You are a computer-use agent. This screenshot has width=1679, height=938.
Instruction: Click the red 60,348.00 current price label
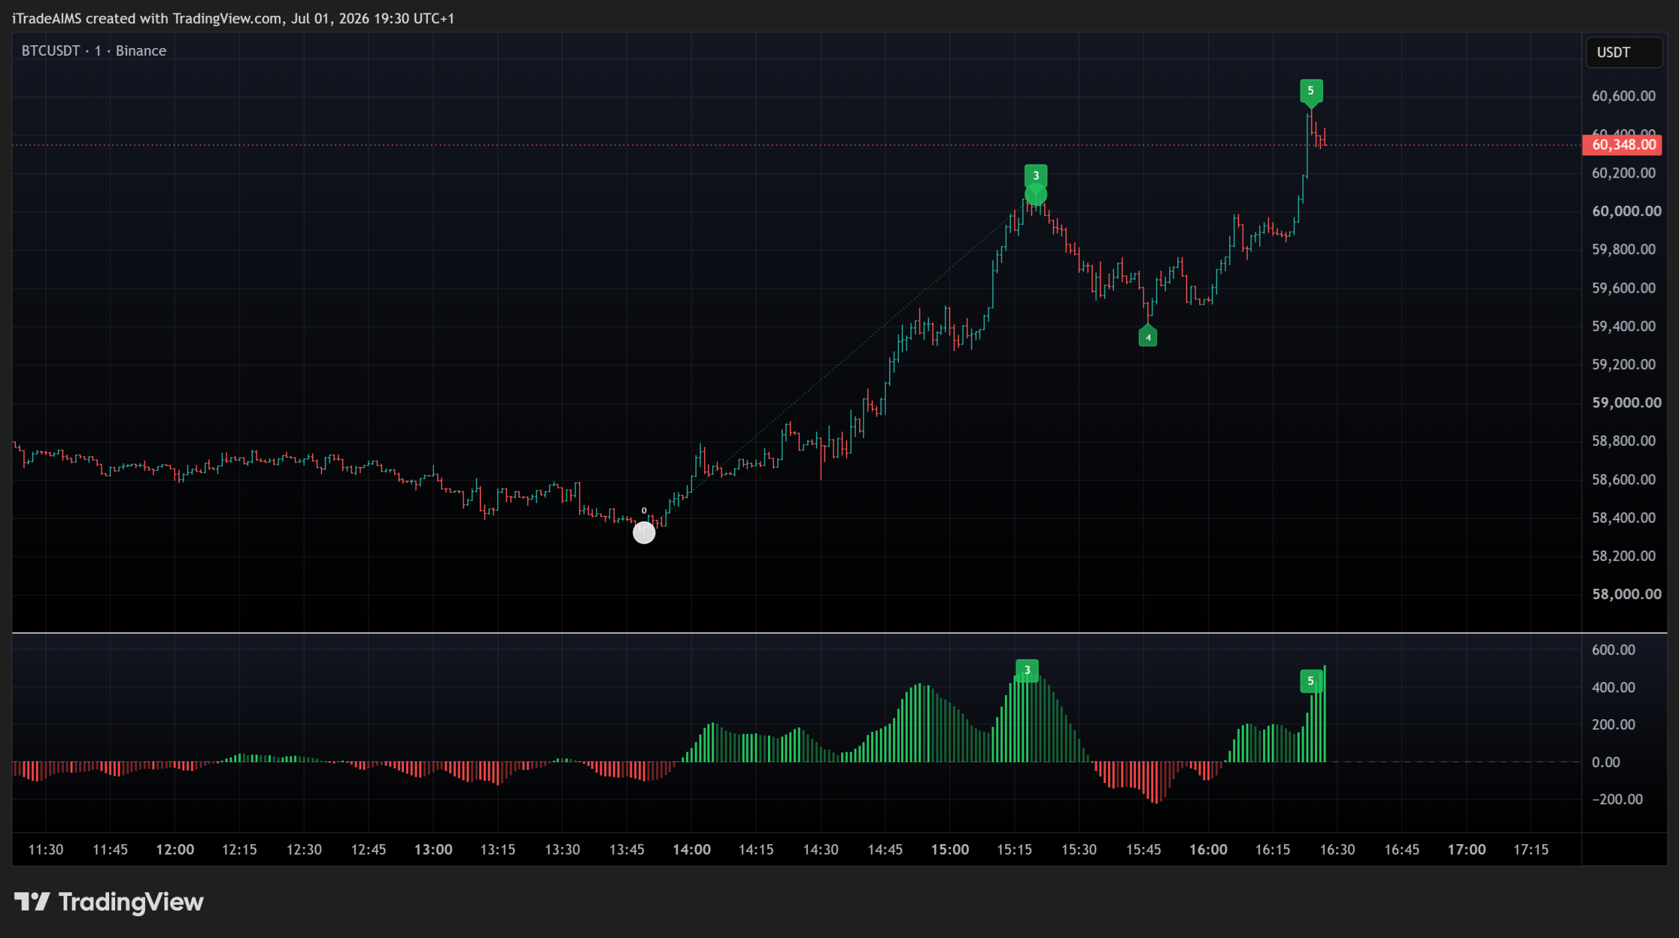1622,145
